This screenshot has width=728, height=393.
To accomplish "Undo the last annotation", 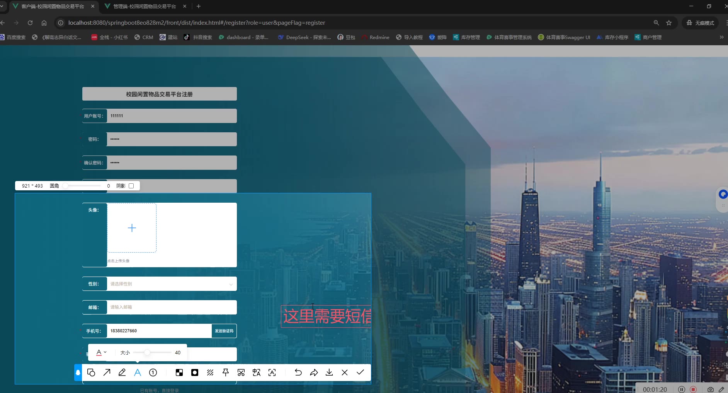I will point(298,372).
